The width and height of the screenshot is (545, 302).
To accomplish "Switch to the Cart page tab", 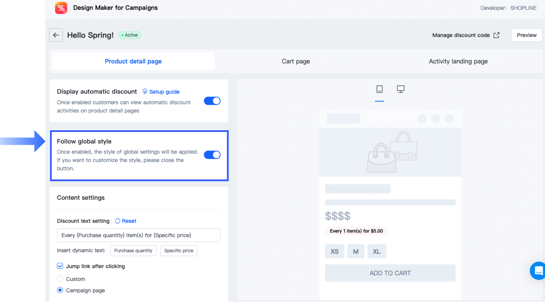I will click(x=295, y=61).
